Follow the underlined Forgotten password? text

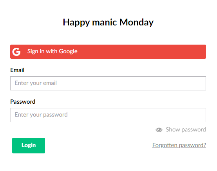coord(179,145)
